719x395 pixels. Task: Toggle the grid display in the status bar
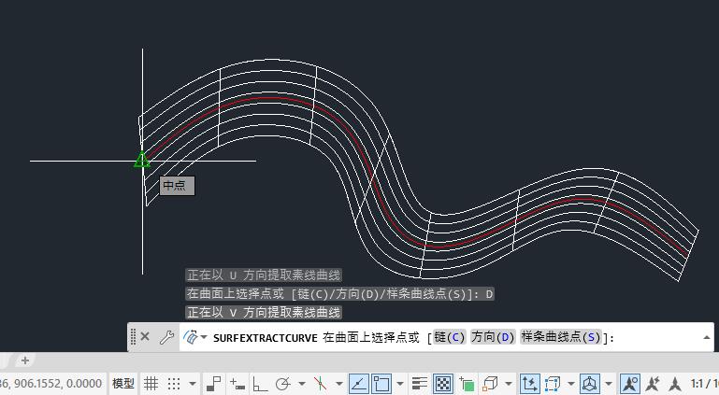pyautogui.click(x=151, y=383)
